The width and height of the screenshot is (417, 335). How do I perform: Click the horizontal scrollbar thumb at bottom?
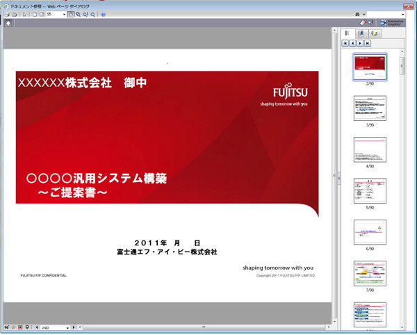coord(204,327)
